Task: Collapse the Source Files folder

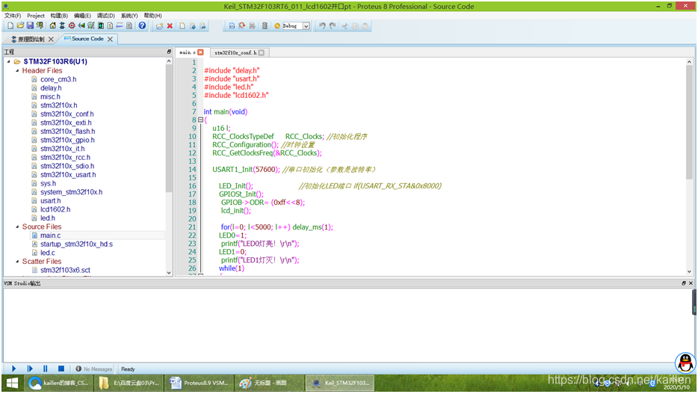Action: [17, 227]
